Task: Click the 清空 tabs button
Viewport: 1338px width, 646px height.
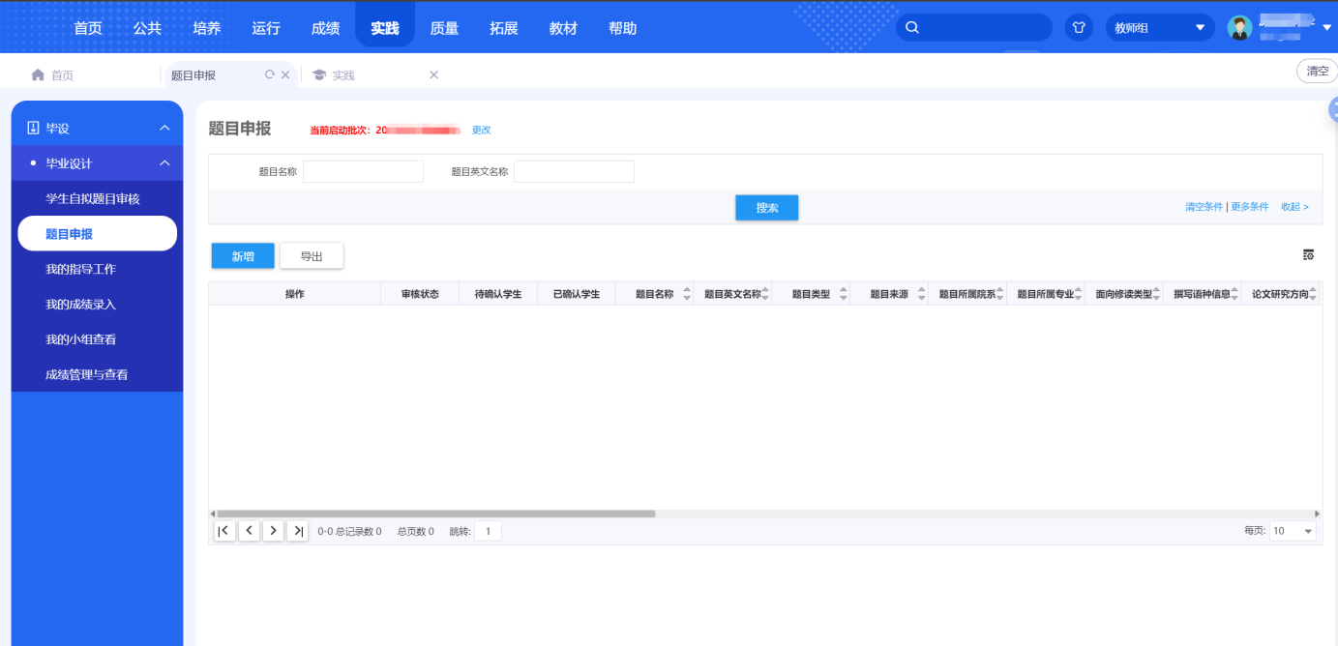Action: point(1317,71)
